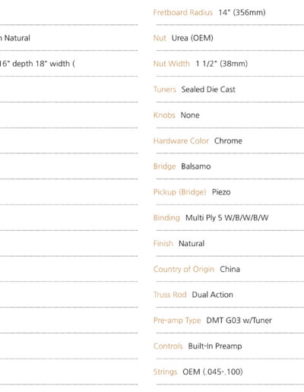Image resolution: width=304 pixels, height=392 pixels.
Task: Select the Urea (OEM) value
Action: pyautogui.click(x=192, y=38)
